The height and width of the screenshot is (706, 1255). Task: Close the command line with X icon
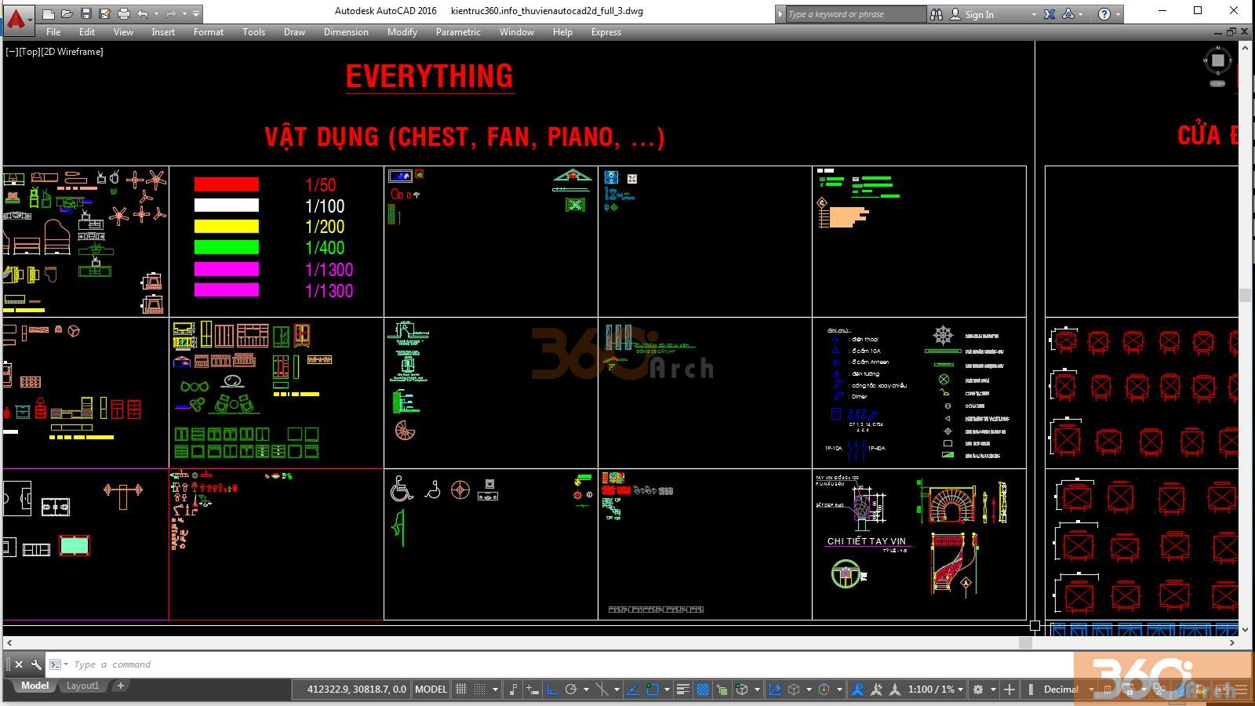[x=19, y=664]
